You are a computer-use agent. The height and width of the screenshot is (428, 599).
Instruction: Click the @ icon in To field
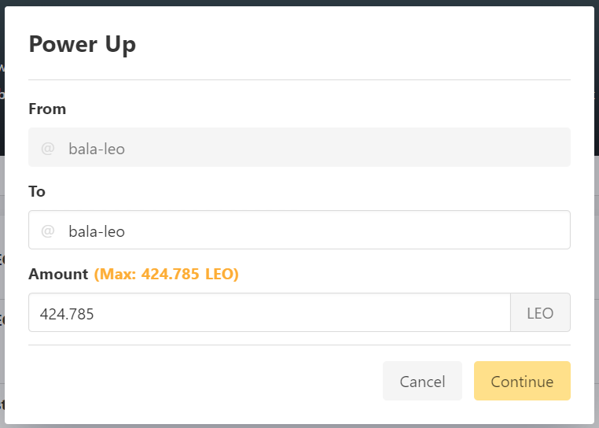click(48, 231)
